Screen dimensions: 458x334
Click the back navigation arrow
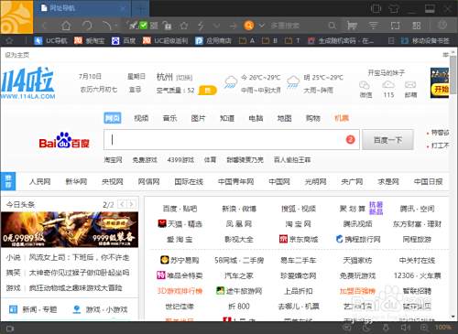46,26
